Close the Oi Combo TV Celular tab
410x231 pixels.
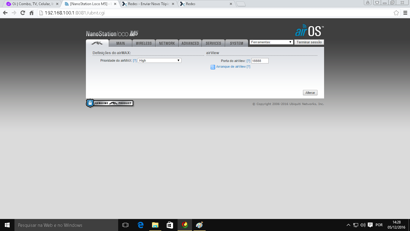[x=57, y=4]
